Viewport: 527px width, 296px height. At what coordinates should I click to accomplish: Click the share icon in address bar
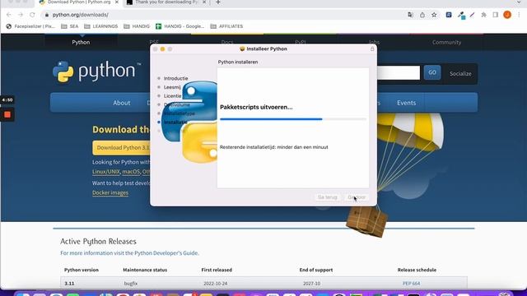click(x=422, y=15)
